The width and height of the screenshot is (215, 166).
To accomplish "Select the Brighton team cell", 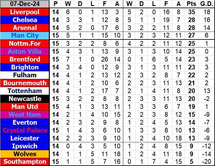I will pos(25,67).
